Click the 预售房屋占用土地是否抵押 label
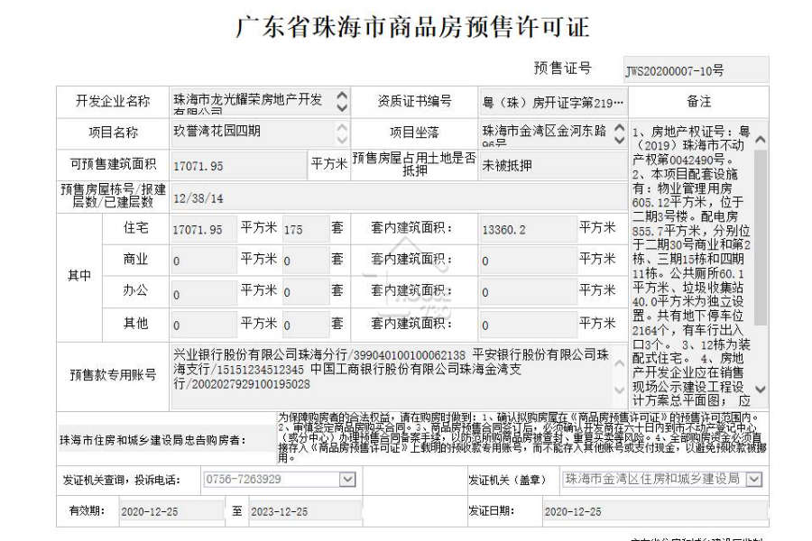The image size is (812, 541). pyautogui.click(x=414, y=165)
